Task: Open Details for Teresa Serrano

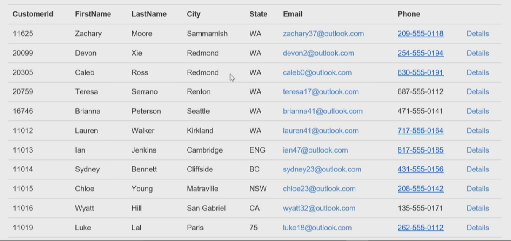Action: (477, 92)
